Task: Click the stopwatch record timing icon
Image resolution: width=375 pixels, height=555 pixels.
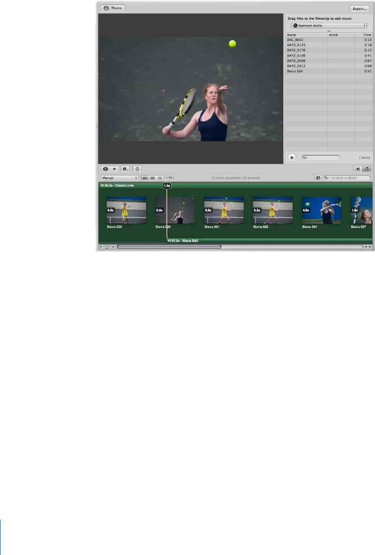Action: coord(137,169)
